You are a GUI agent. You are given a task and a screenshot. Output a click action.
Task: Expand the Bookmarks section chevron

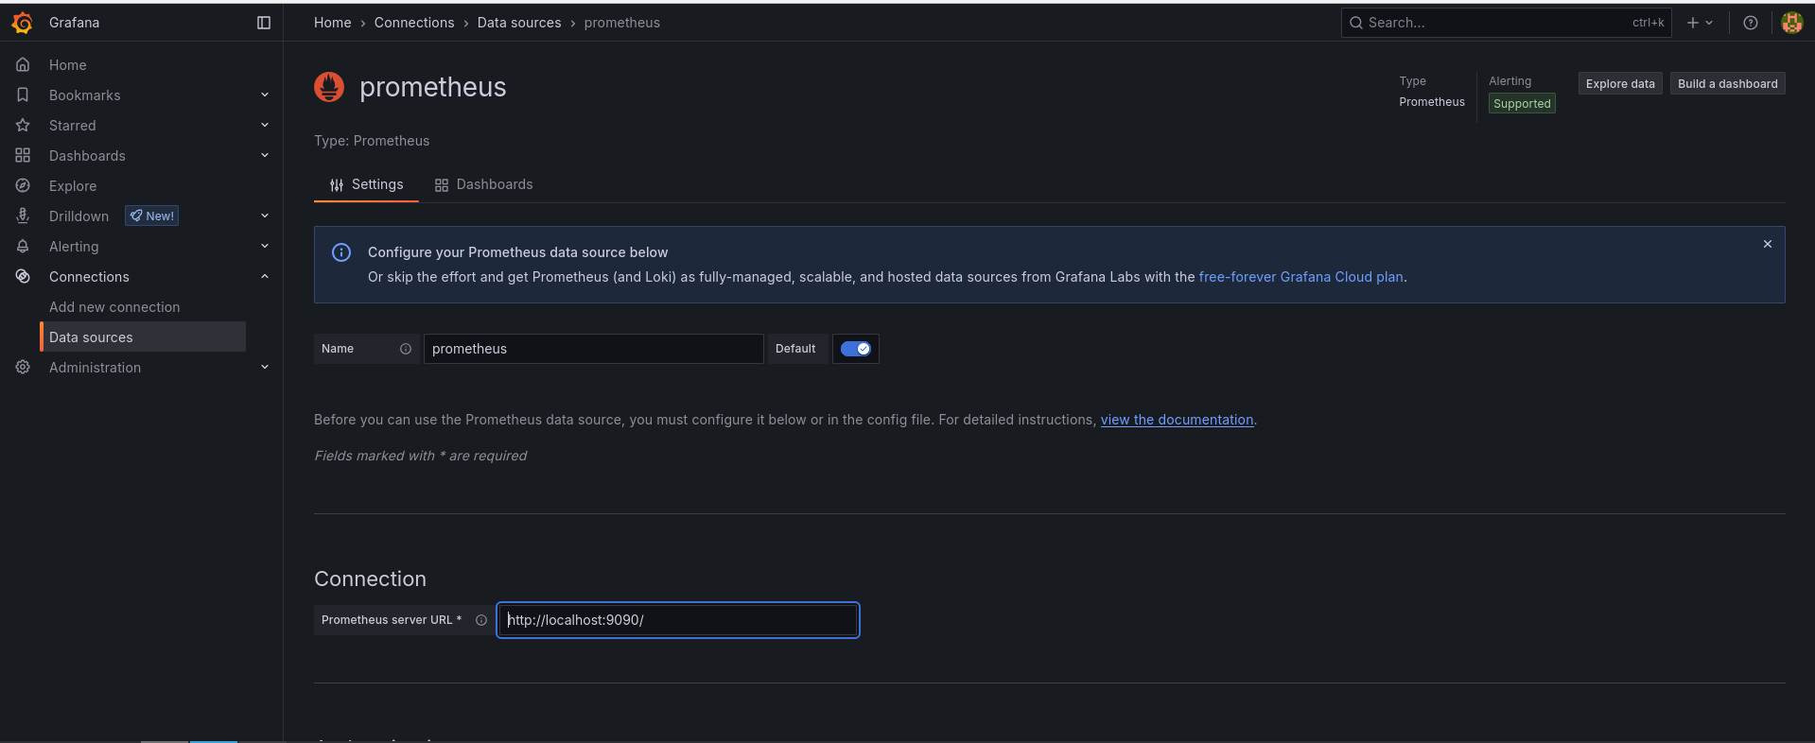tap(265, 95)
